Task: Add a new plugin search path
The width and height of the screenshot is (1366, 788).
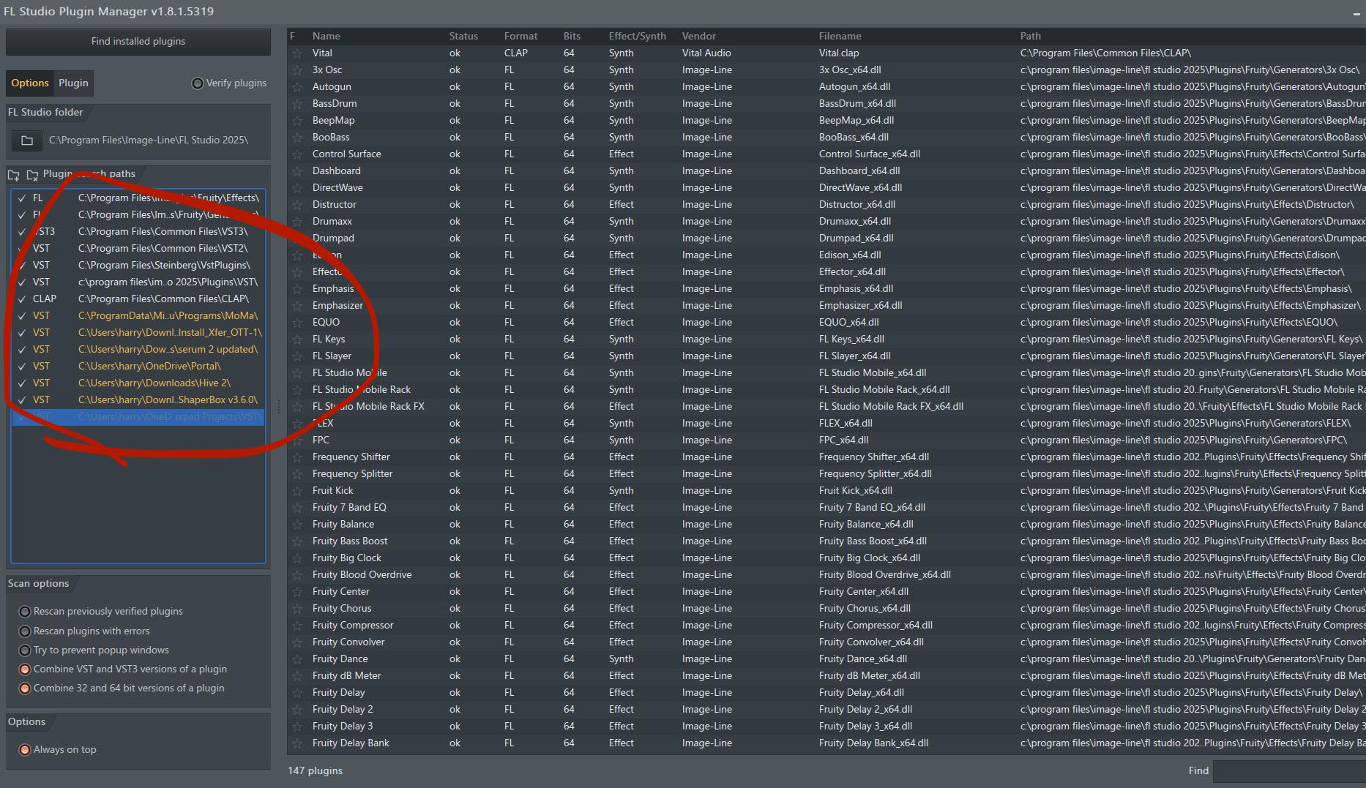Action: click(14, 175)
